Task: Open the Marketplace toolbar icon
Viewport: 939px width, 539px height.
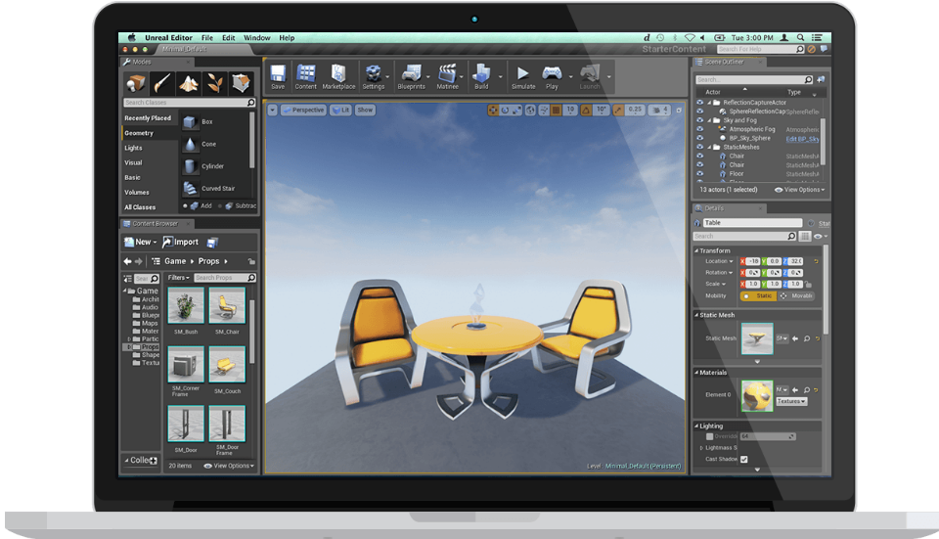Action: [x=338, y=73]
